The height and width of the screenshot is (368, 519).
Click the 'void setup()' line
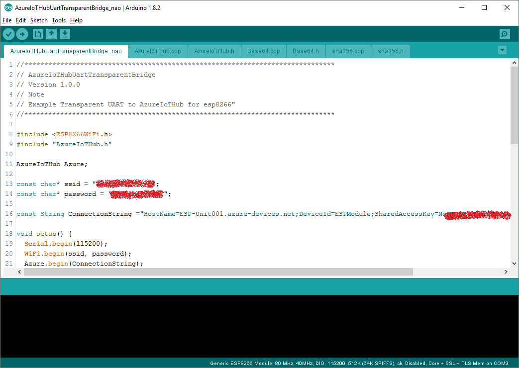(x=44, y=234)
